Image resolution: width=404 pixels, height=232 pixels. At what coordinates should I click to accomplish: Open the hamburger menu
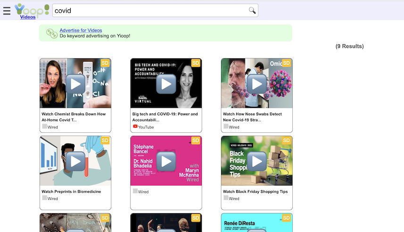(x=7, y=11)
